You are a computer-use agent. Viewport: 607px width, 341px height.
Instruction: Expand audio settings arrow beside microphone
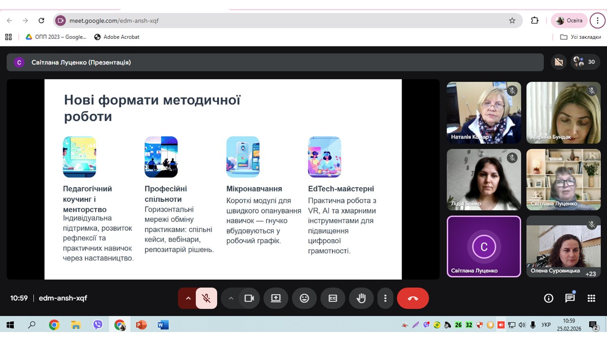point(188,298)
